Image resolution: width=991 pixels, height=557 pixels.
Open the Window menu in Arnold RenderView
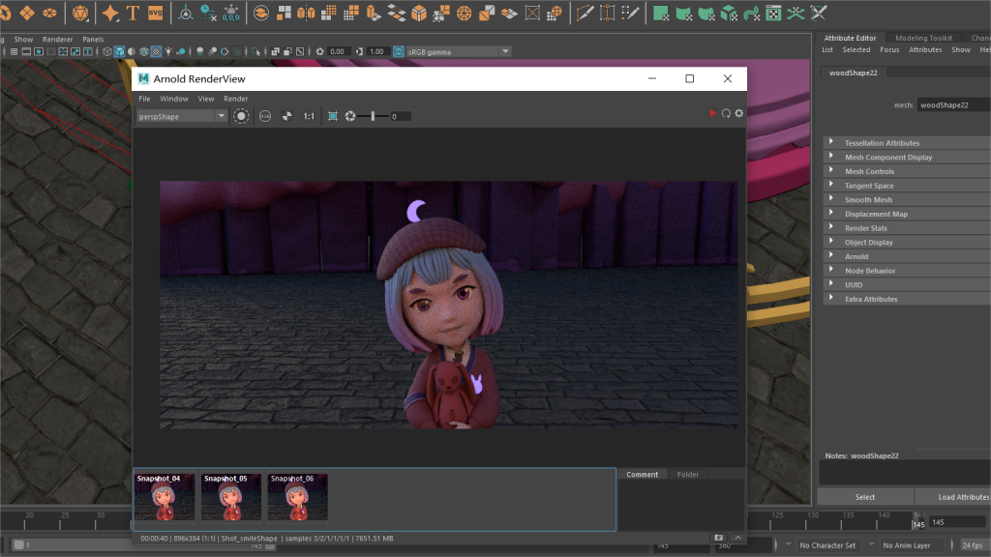(x=174, y=99)
